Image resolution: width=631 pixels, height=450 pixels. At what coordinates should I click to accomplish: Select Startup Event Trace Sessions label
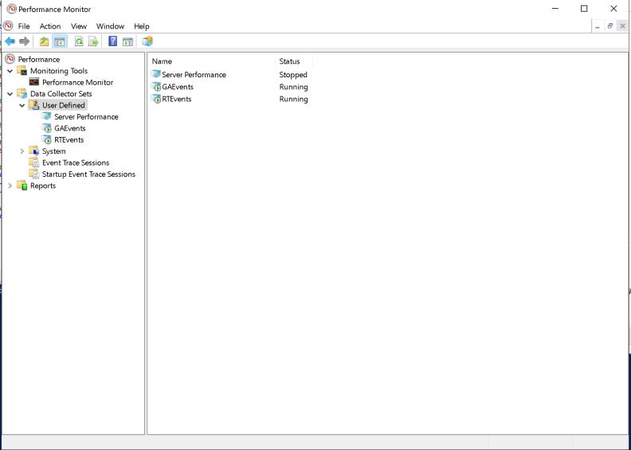click(x=88, y=174)
